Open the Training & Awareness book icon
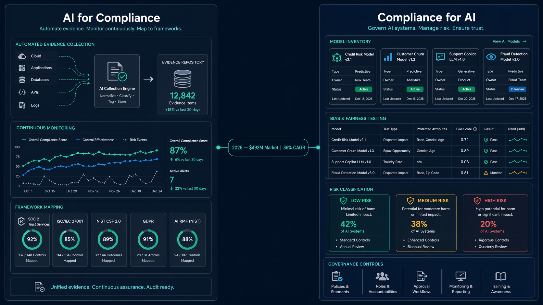This screenshot has height=305, width=543. 501,276
